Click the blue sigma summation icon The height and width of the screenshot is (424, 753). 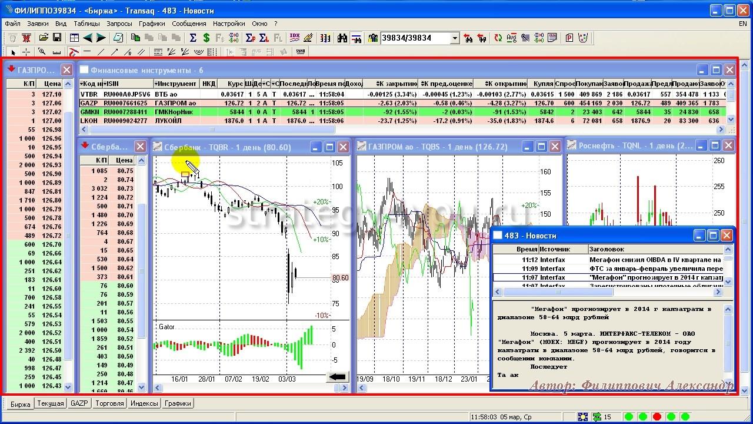pyautogui.click(x=193, y=38)
